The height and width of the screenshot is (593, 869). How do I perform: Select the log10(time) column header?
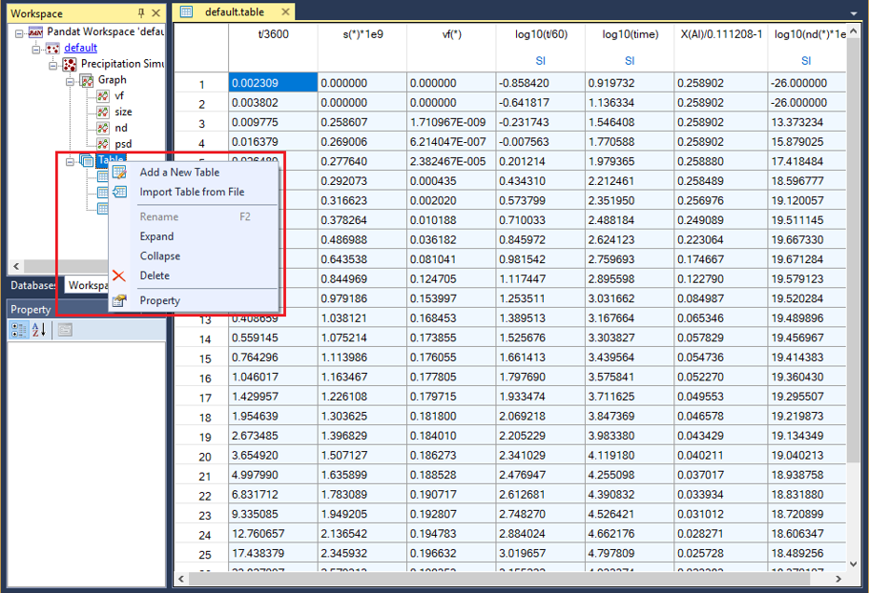click(x=630, y=34)
